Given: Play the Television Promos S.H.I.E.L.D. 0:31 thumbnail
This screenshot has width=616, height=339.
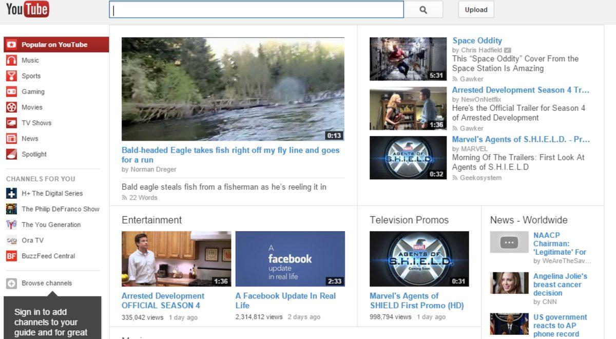Looking at the screenshot, I should pos(419,259).
